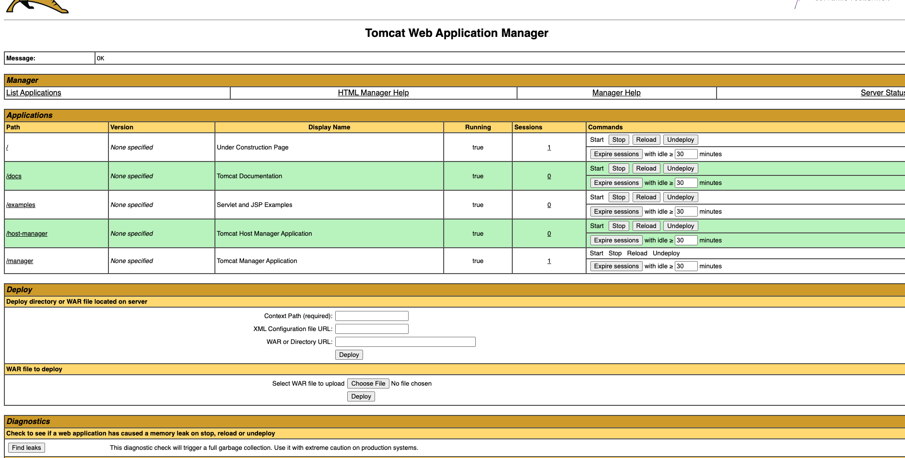Stop the /docs application
The image size is (905, 458).
[619, 169]
